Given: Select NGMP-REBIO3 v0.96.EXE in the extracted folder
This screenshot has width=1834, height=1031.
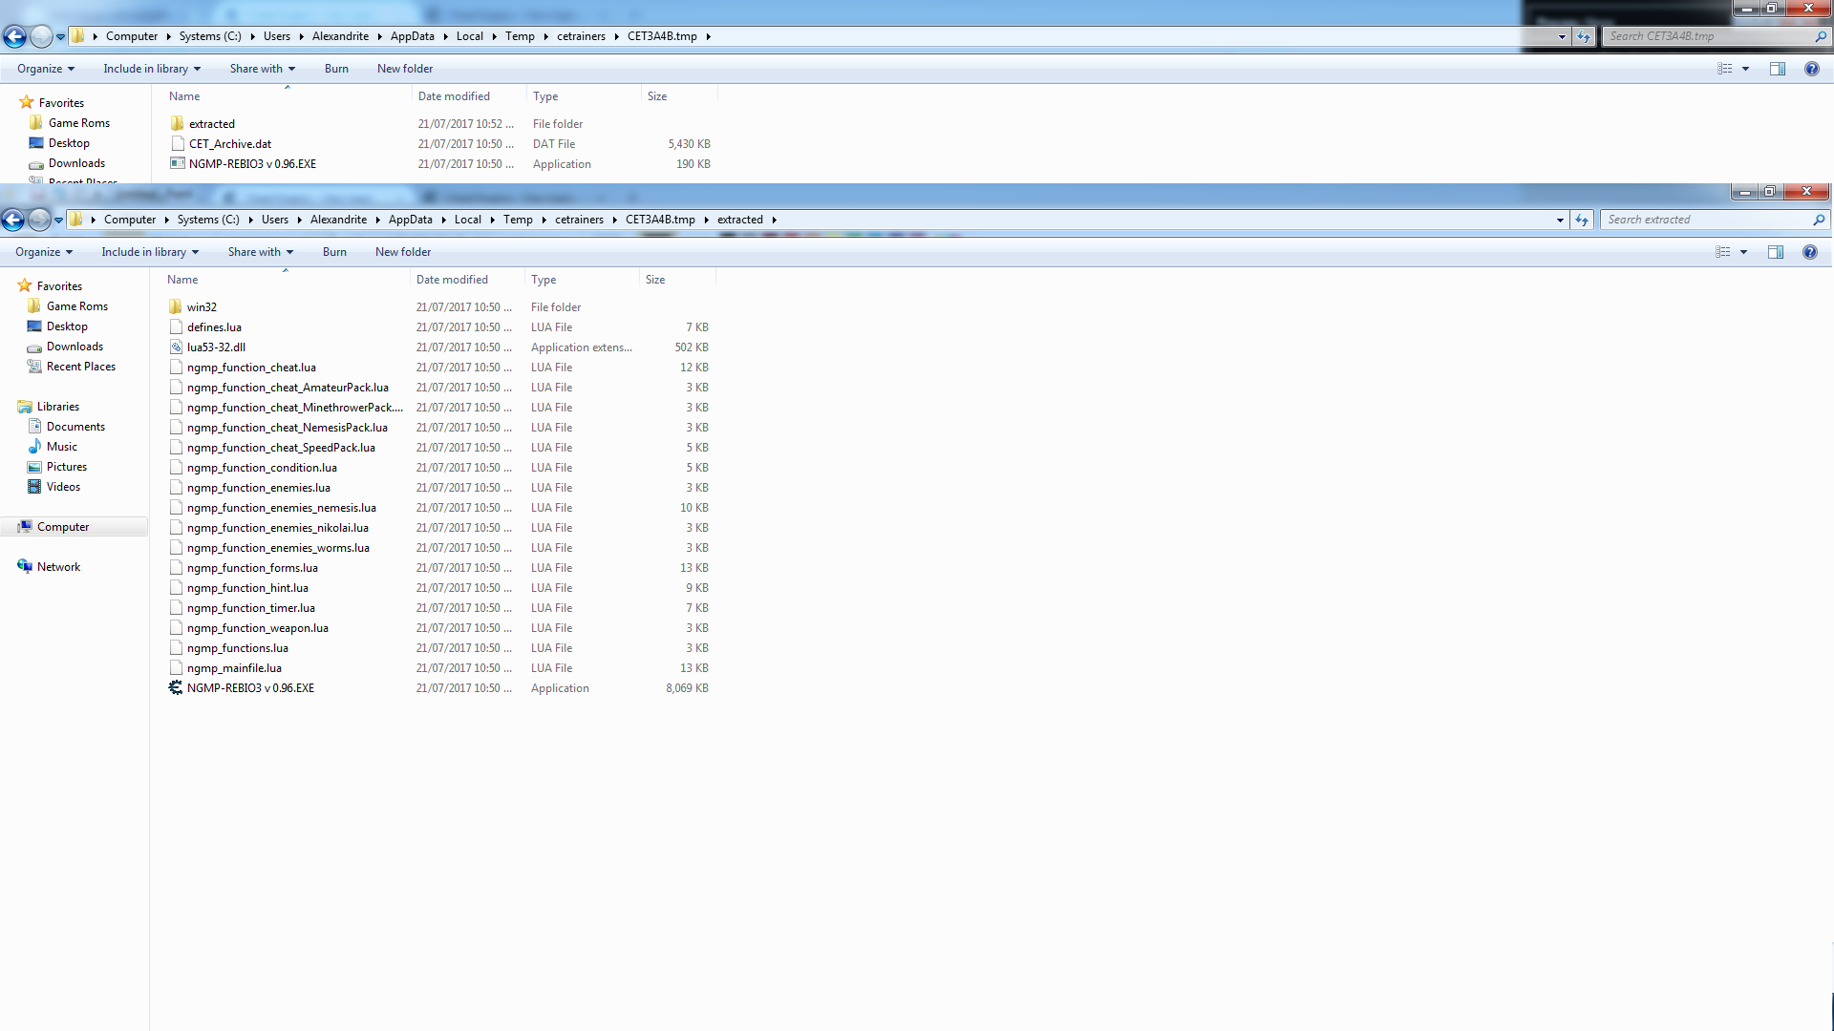Looking at the screenshot, I should pos(250,688).
